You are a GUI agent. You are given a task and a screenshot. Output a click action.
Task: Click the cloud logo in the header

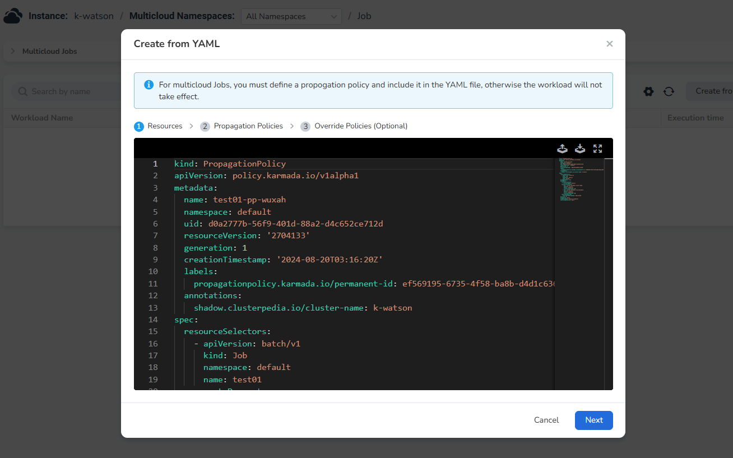pos(12,16)
